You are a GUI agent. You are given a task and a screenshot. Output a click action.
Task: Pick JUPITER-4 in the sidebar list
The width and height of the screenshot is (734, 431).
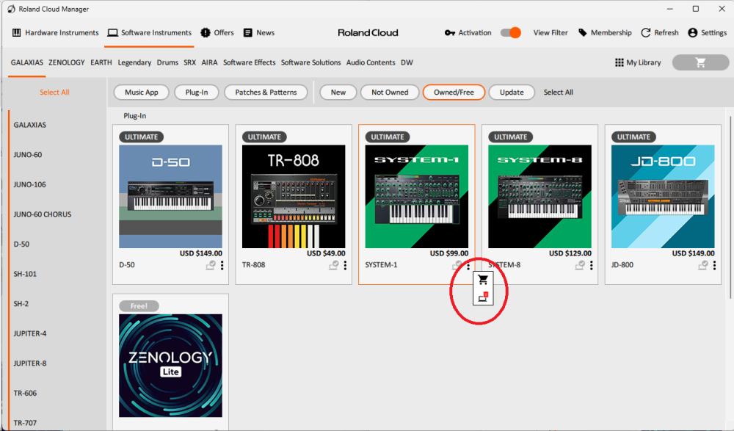[30, 333]
